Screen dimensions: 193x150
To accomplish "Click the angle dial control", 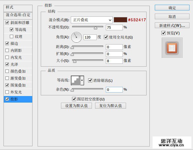I will (76, 37).
